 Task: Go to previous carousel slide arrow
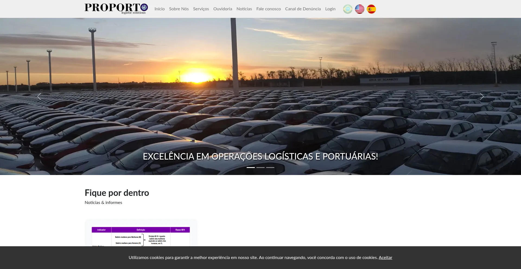[39, 96]
